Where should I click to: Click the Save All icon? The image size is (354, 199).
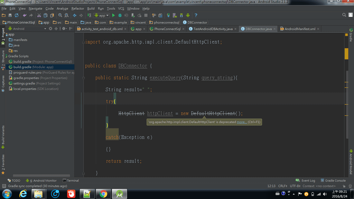[x=10, y=15]
